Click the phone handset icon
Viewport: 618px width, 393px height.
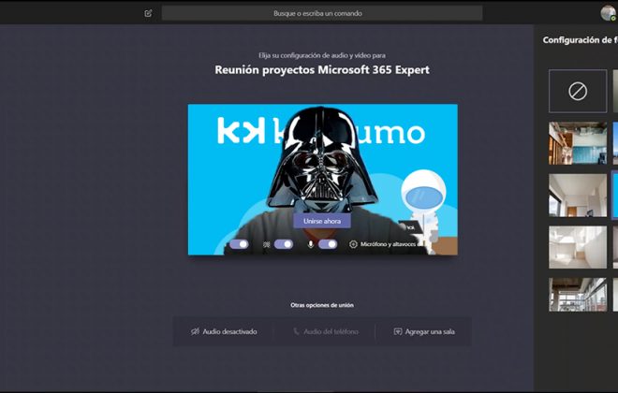[297, 331]
